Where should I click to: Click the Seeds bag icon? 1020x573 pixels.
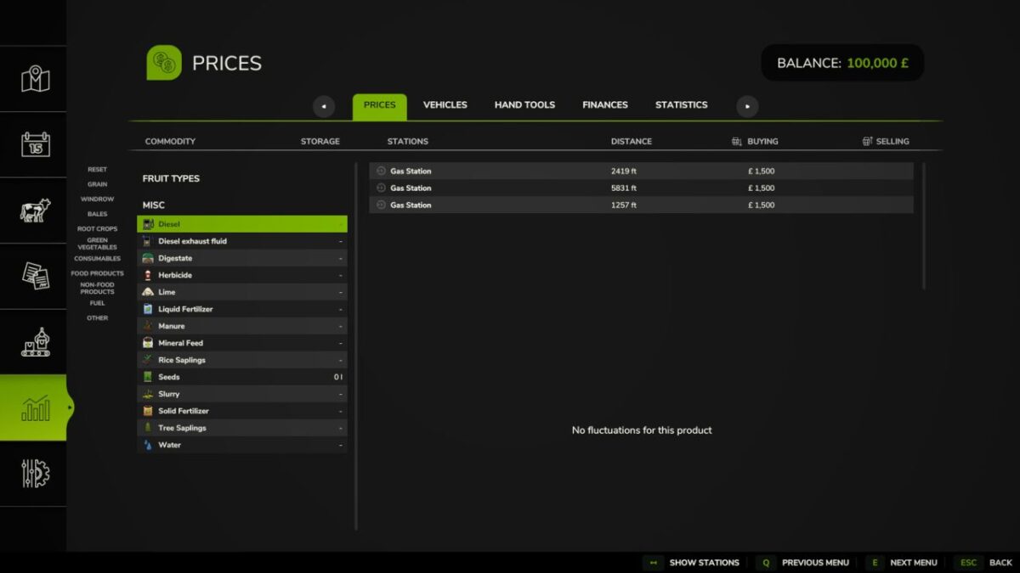point(148,377)
